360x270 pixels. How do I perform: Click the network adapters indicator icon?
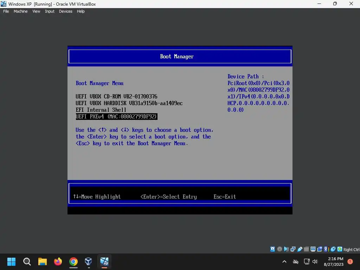coord(293,249)
